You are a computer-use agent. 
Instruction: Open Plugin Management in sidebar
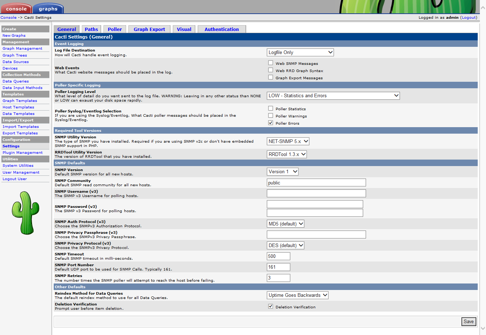tap(22, 153)
